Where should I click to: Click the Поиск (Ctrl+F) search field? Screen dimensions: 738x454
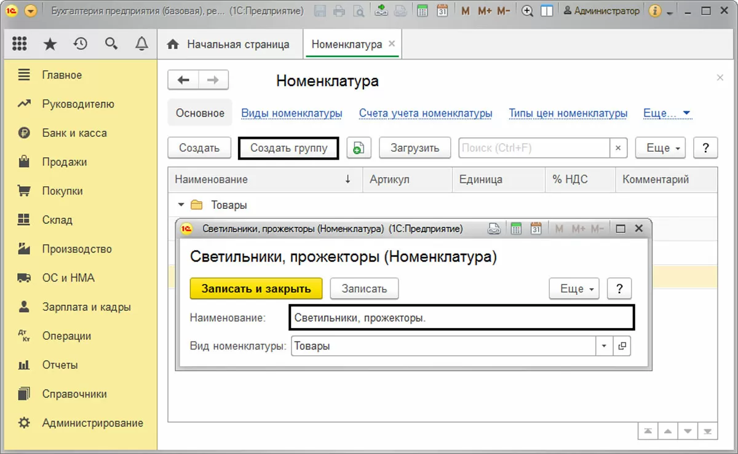[x=534, y=148]
